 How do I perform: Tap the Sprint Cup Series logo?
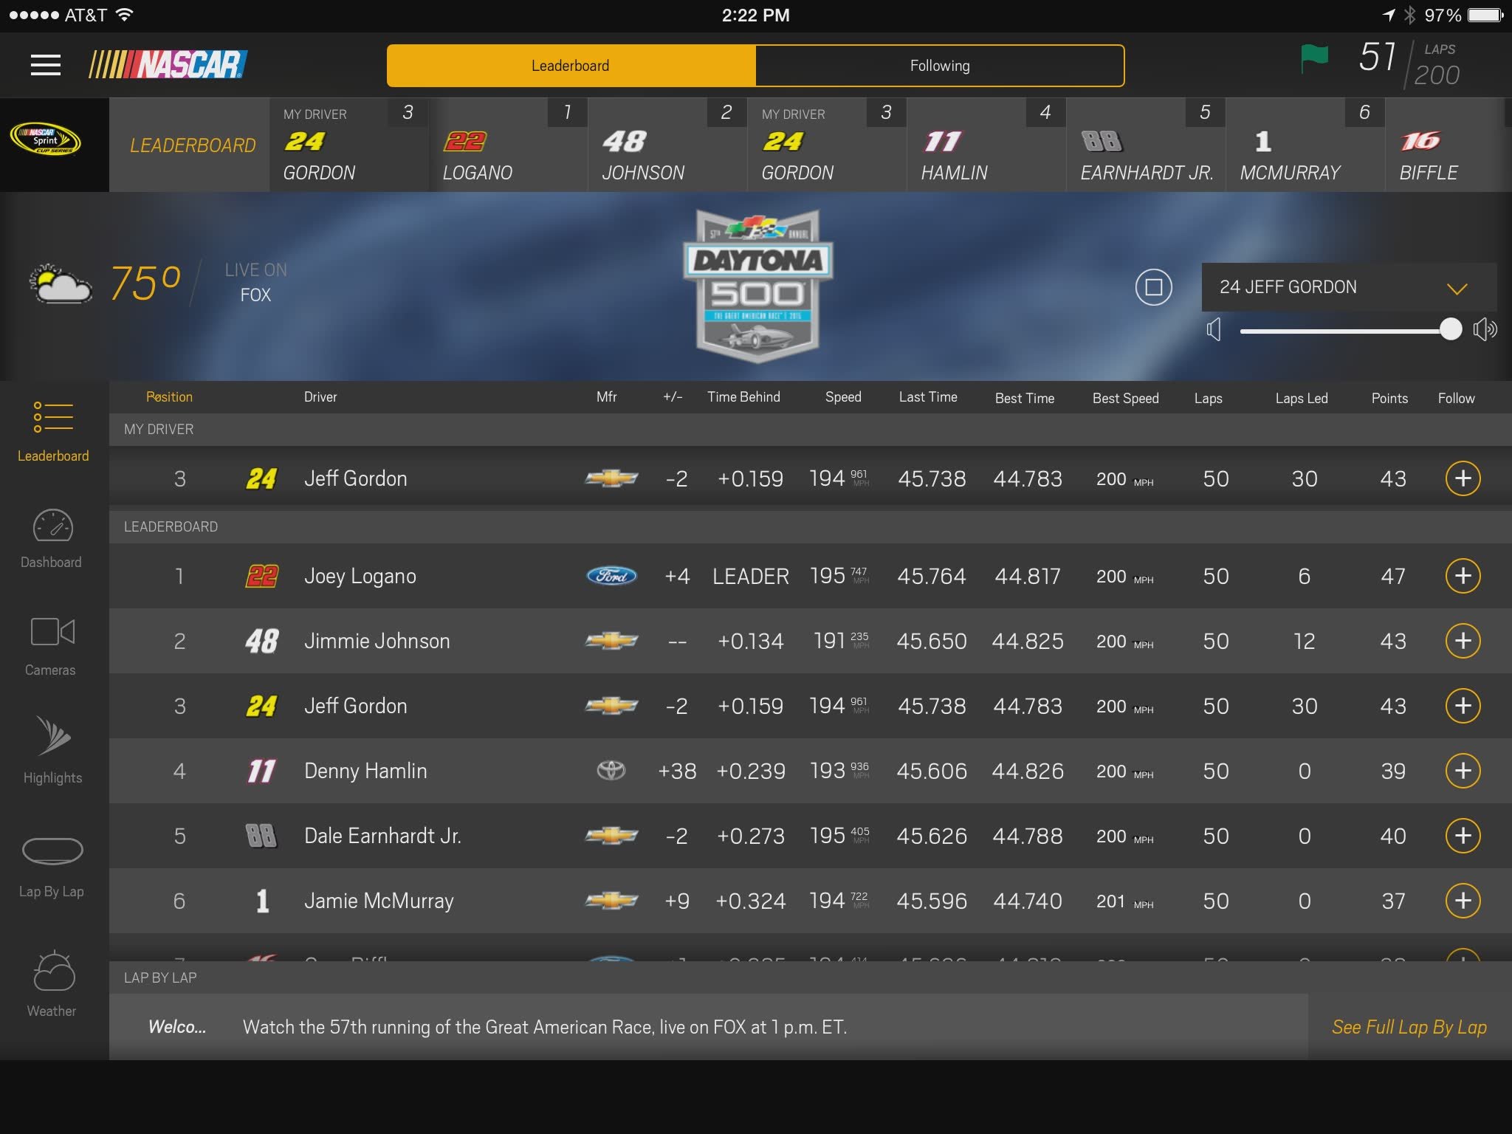(45, 139)
